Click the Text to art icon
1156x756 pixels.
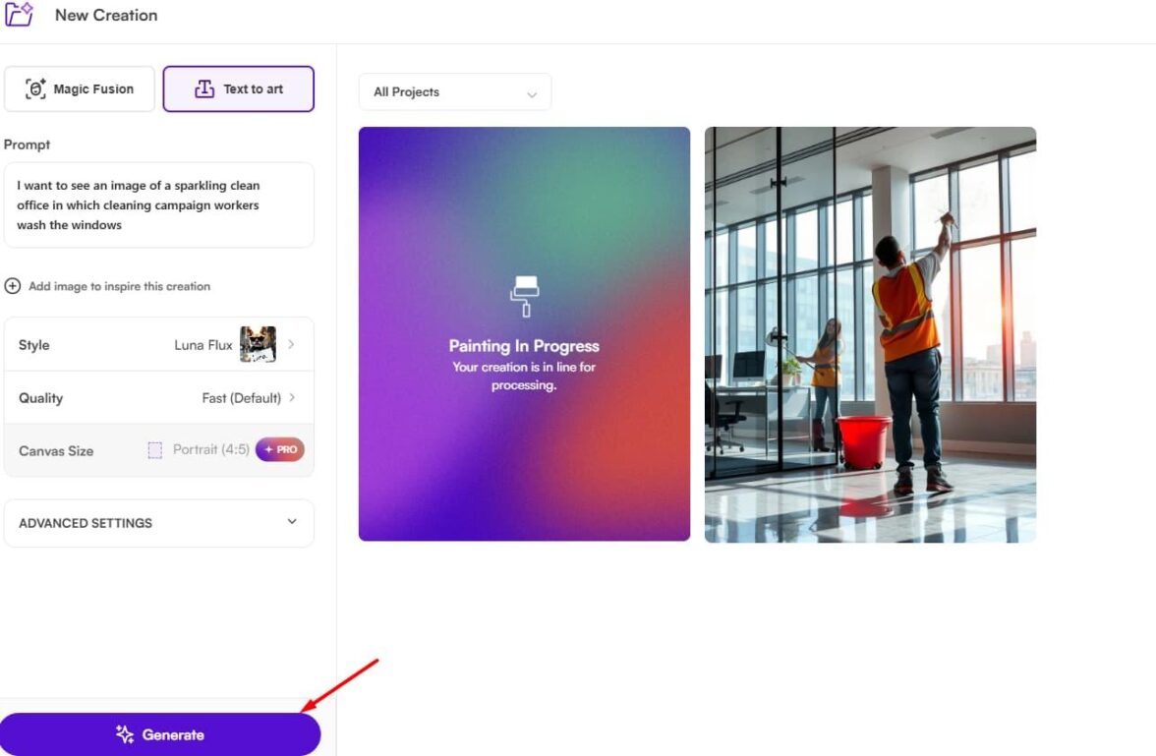click(x=204, y=89)
